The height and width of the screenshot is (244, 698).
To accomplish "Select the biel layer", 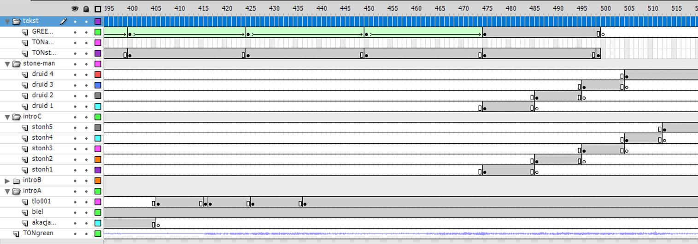I will [x=37, y=212].
